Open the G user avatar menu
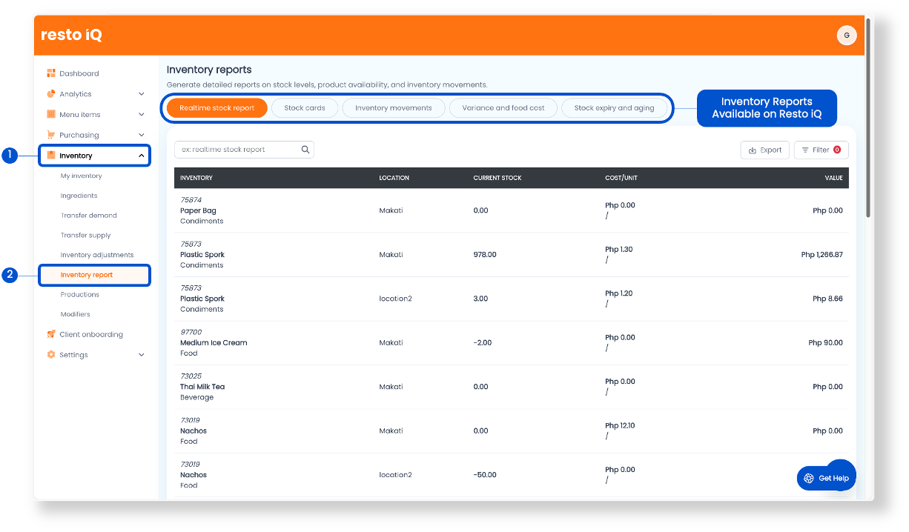 point(846,35)
